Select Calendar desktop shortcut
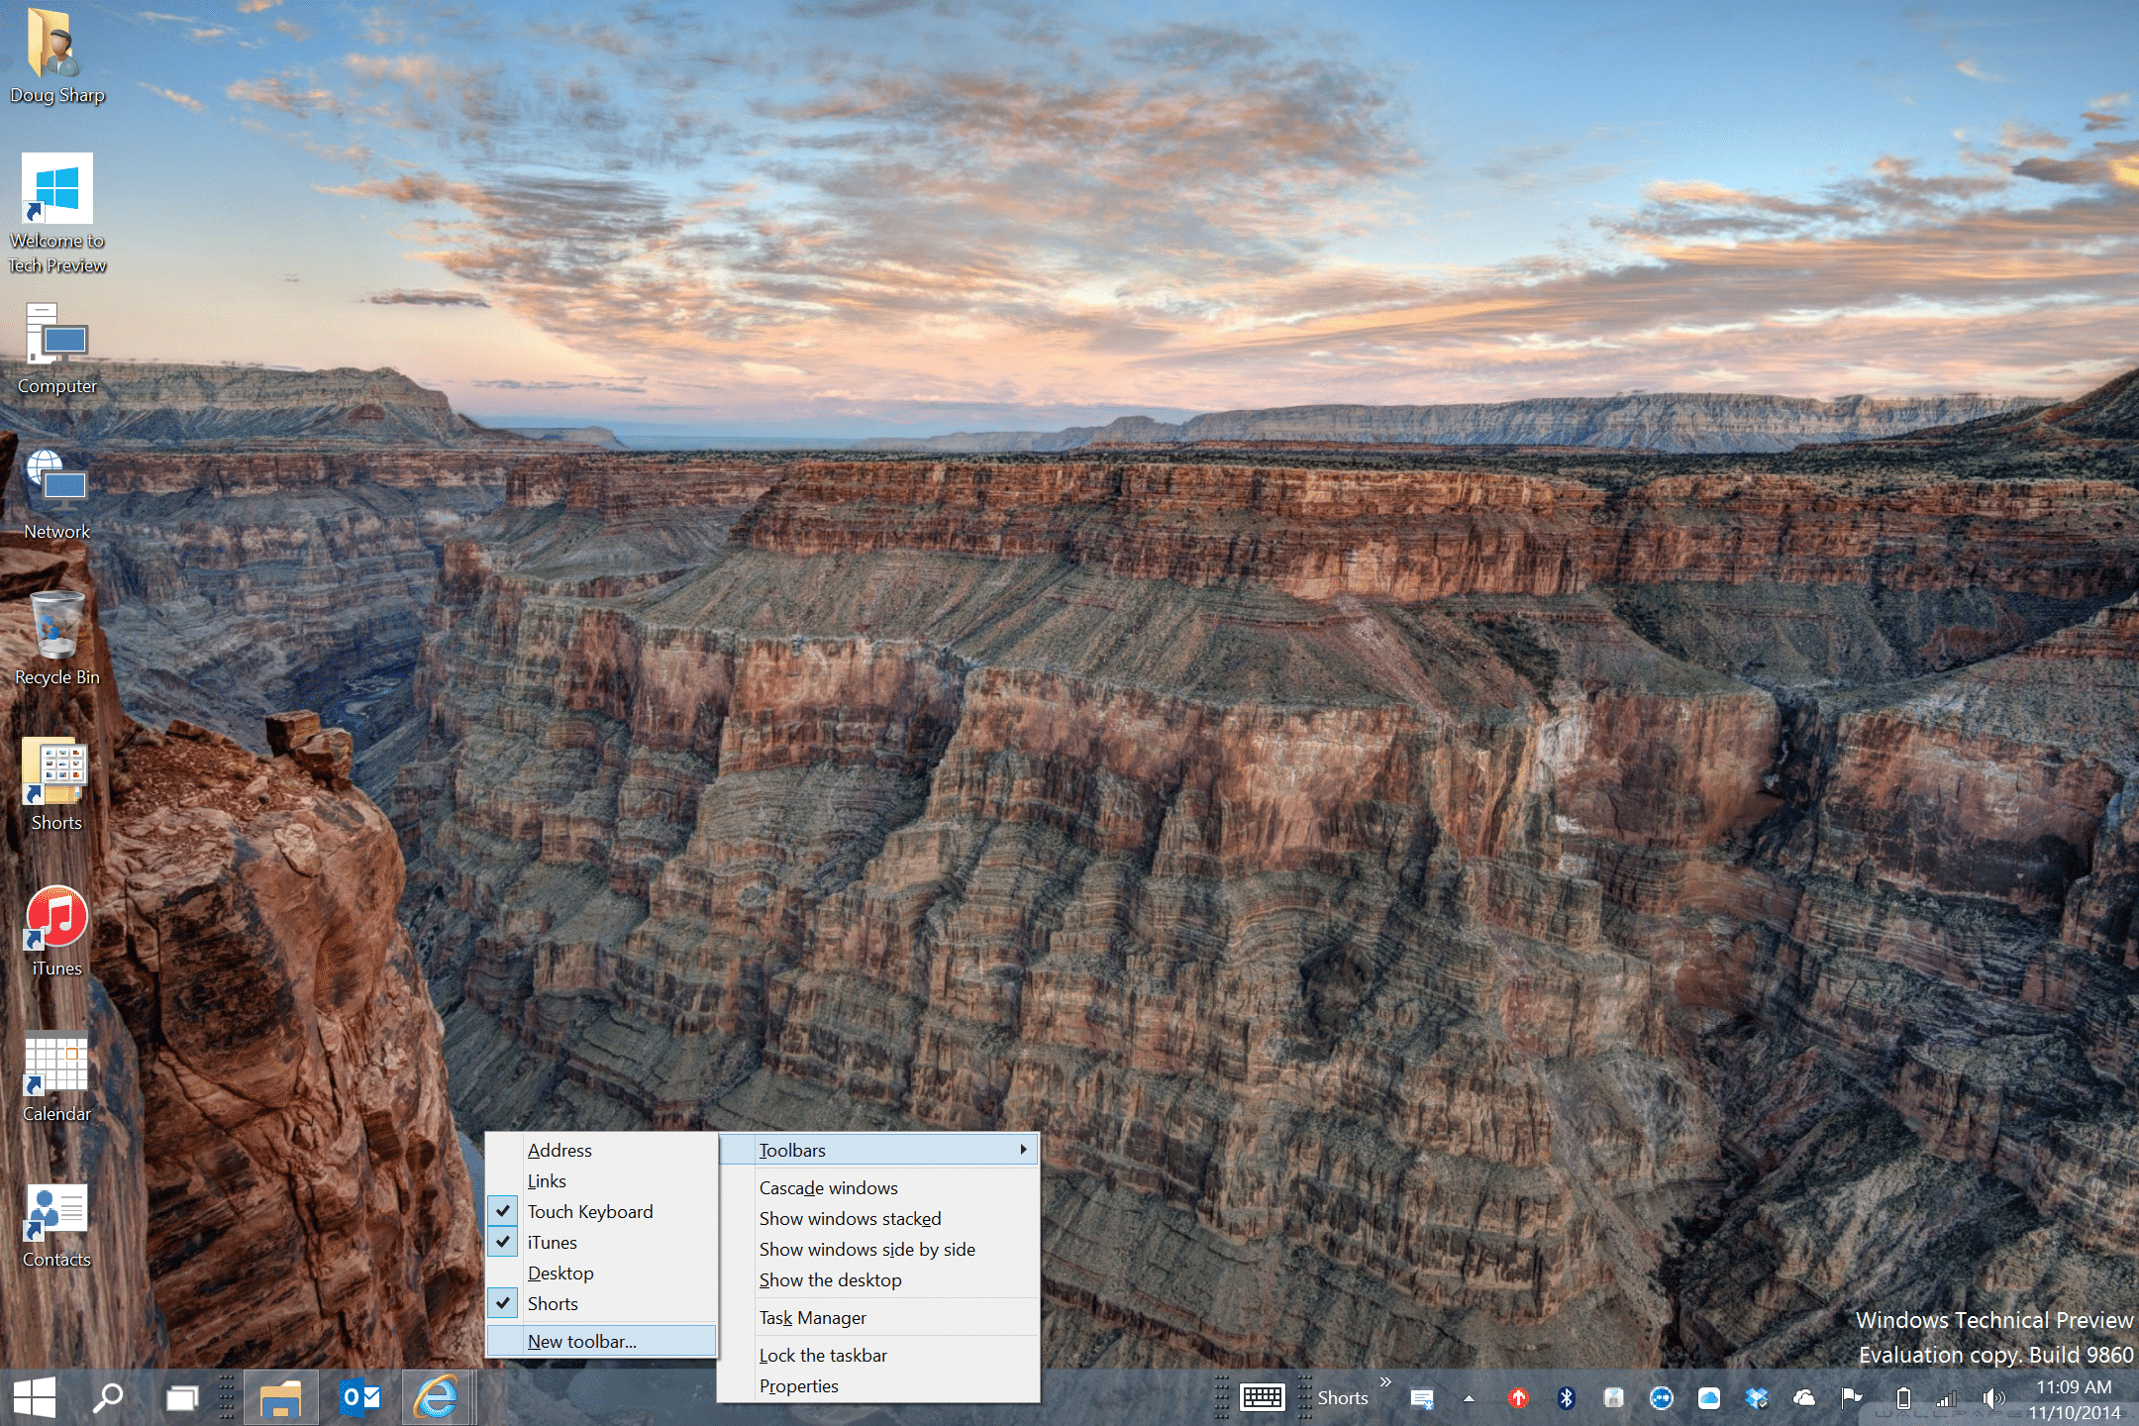Image resolution: width=2139 pixels, height=1426 pixels. pos(57,1077)
